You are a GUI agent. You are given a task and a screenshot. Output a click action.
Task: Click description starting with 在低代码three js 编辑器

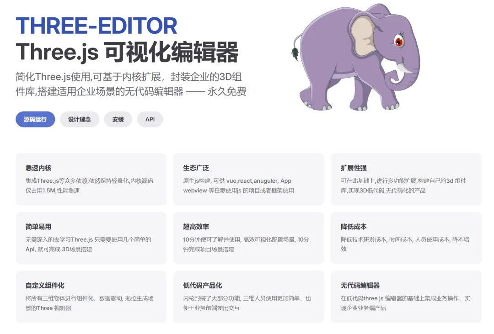point(405,303)
